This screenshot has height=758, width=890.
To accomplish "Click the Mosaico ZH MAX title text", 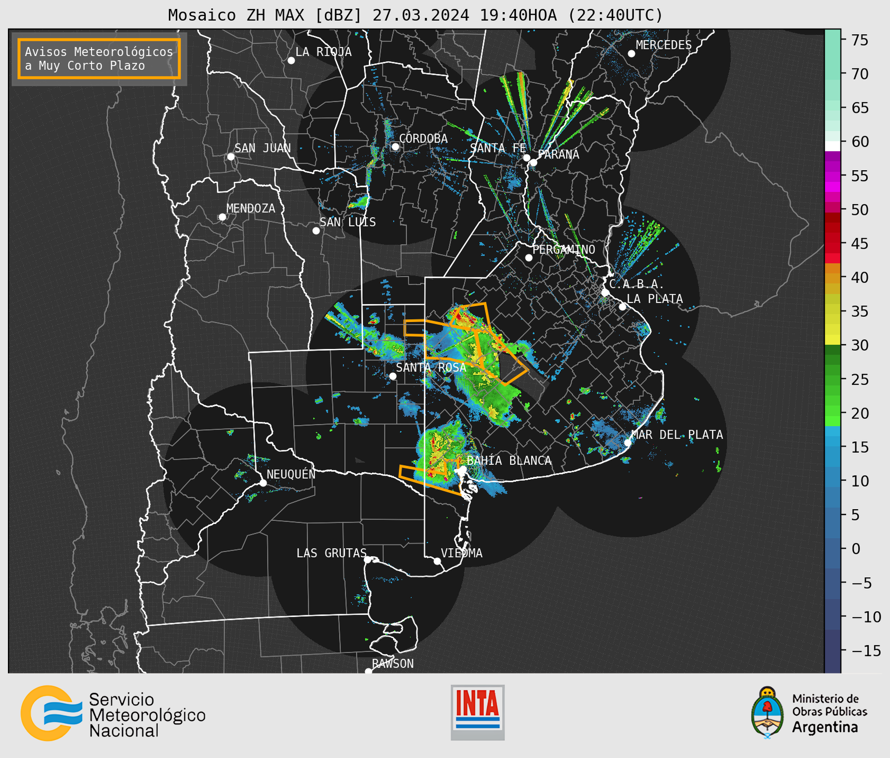I will pyautogui.click(x=415, y=15).
